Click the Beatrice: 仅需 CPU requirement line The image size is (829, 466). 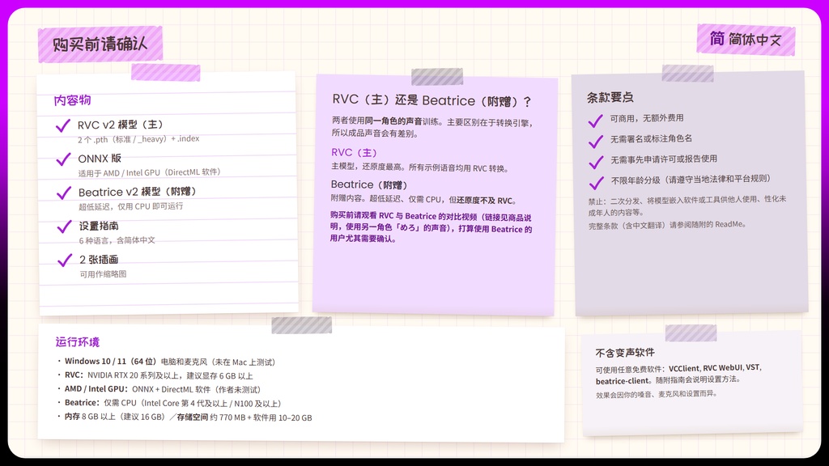pos(170,403)
